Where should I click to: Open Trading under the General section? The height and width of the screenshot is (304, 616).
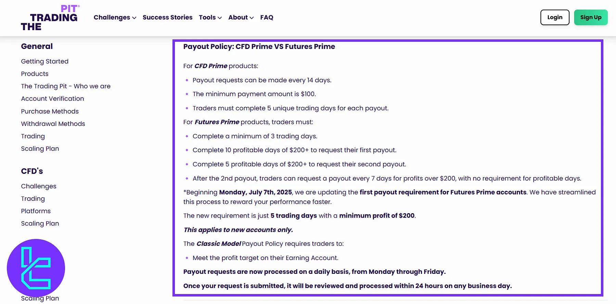pos(33,136)
